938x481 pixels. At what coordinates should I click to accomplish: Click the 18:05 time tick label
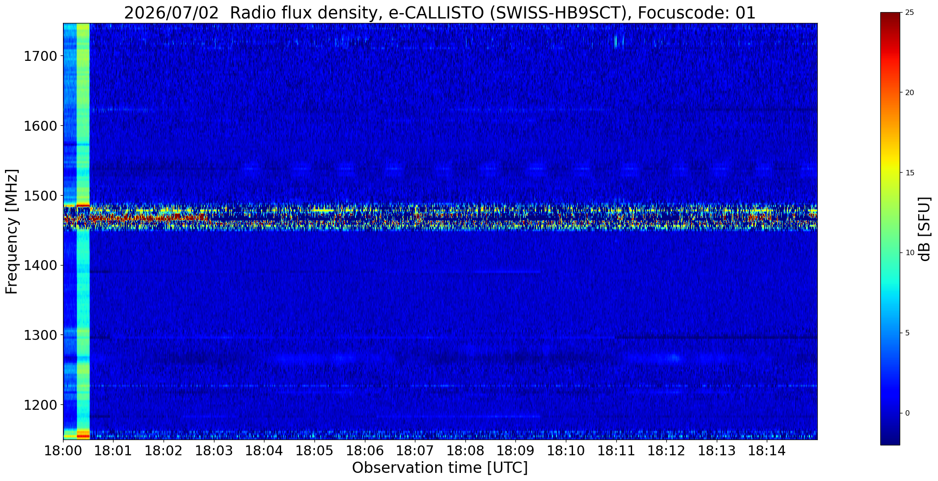pyautogui.click(x=314, y=450)
